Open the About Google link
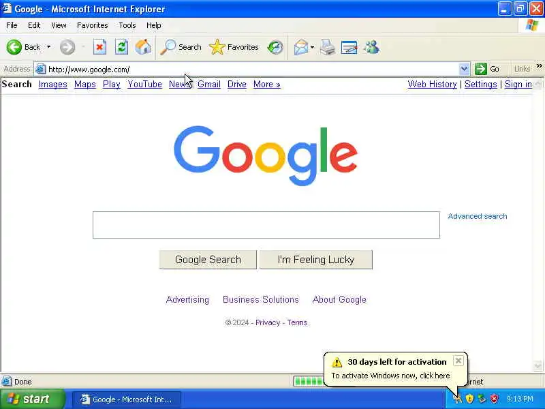 (339, 299)
